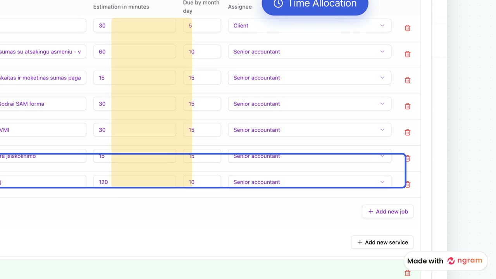Change assignee for 'sumas su atsakingu asmeniu' job
Screen dimensions: 496x279
(310, 52)
